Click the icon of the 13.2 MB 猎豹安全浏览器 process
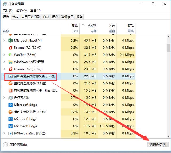The width and height of the screenshot is (171, 153). click(x=10, y=112)
